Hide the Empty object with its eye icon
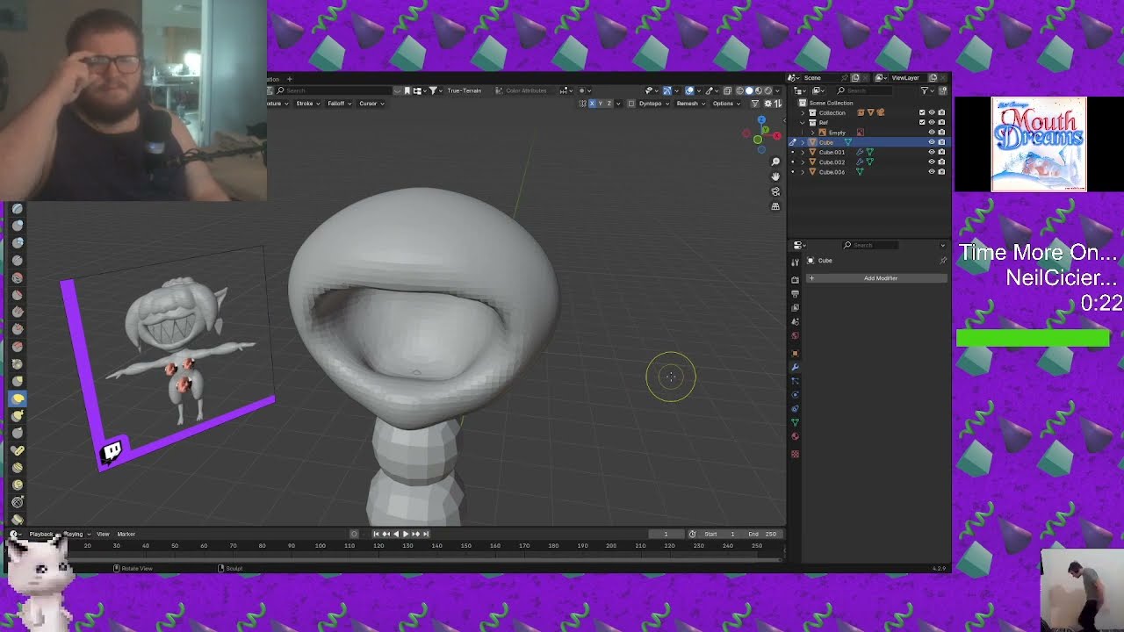1124x632 pixels. coord(932,133)
